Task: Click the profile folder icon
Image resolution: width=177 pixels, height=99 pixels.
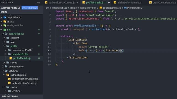Action: [x=8, y=46]
